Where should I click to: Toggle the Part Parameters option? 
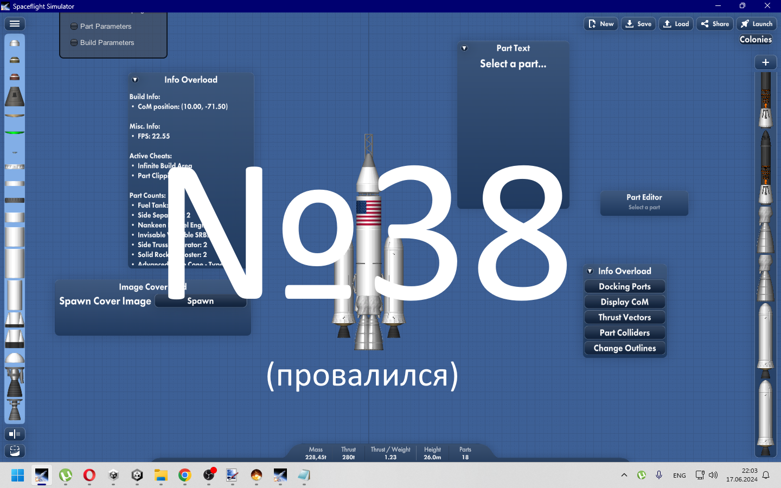click(101, 26)
